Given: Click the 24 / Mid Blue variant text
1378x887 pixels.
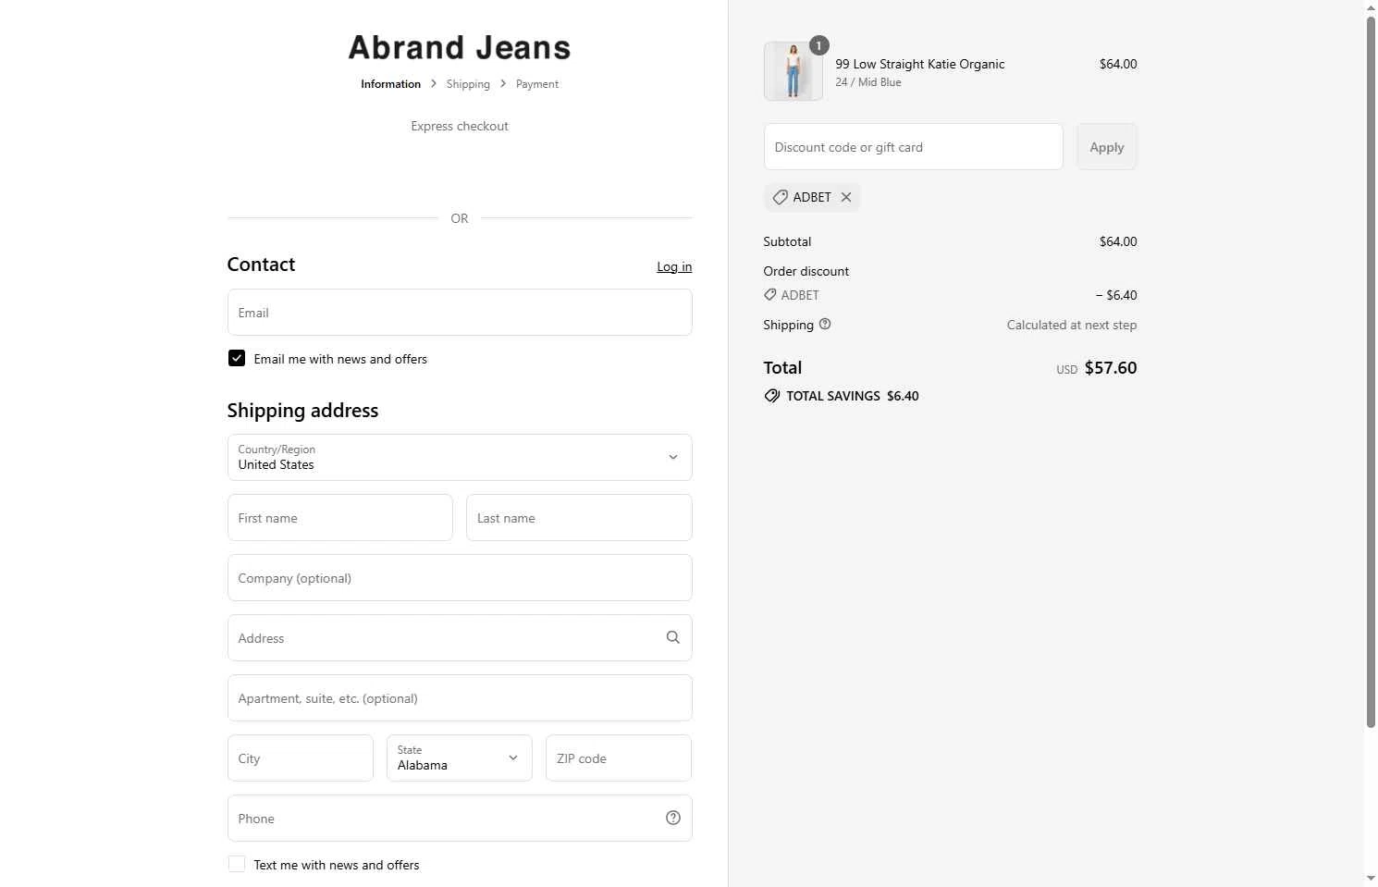Looking at the screenshot, I should tap(867, 82).
